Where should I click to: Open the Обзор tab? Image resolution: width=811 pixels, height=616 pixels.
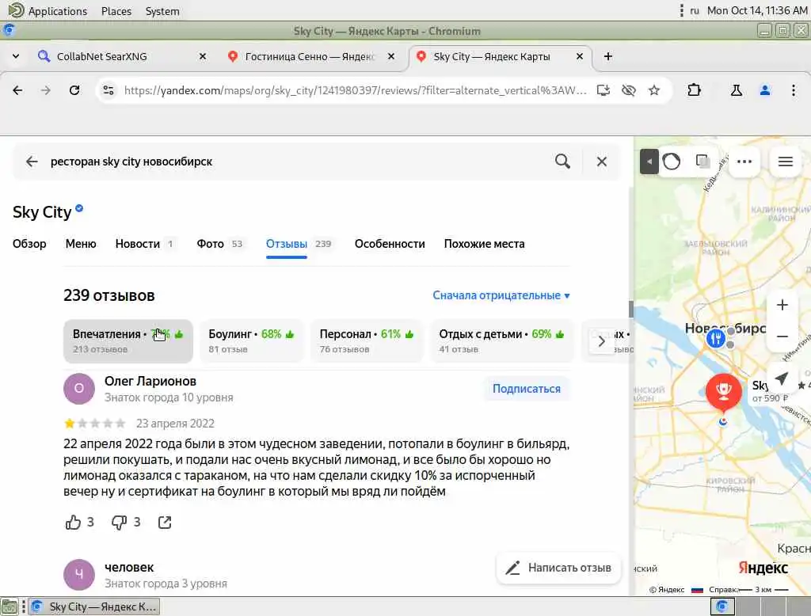(29, 244)
